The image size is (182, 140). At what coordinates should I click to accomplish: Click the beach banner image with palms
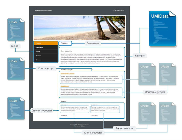(x=79, y=28)
